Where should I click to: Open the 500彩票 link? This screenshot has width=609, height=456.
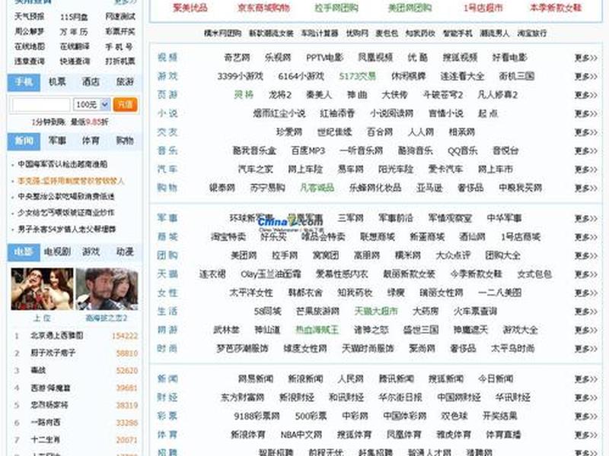[x=311, y=416]
